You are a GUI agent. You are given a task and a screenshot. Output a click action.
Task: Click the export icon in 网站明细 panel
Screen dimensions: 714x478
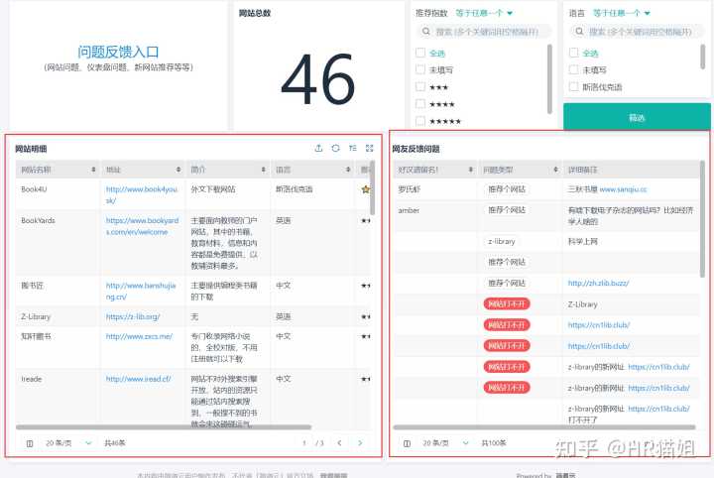(x=318, y=148)
